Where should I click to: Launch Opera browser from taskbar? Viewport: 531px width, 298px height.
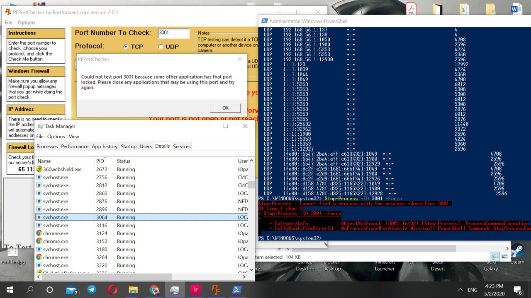pyautogui.click(x=112, y=290)
